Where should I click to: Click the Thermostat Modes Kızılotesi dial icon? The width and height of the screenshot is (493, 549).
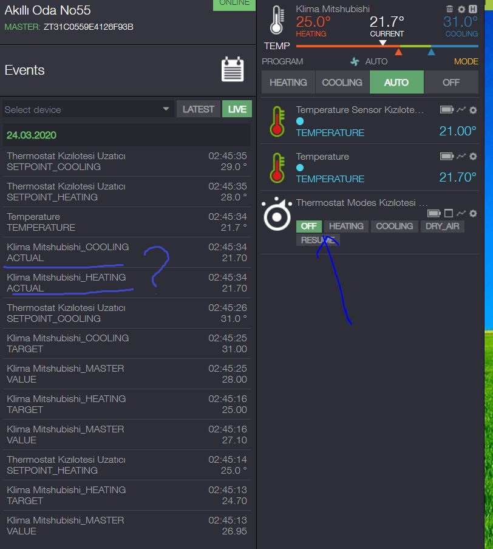277,214
